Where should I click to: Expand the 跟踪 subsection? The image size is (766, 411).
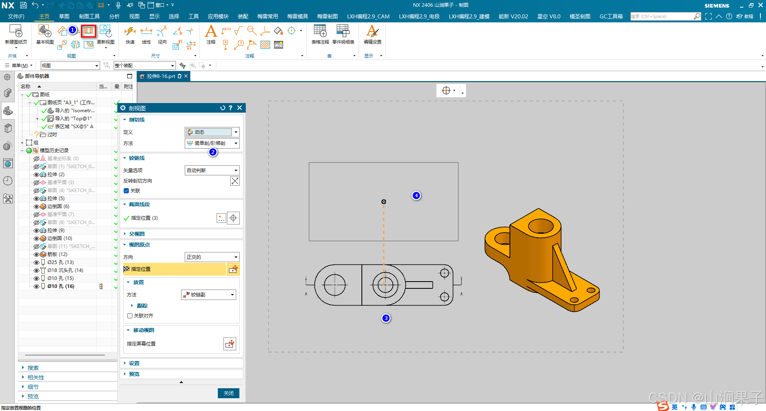(142, 306)
